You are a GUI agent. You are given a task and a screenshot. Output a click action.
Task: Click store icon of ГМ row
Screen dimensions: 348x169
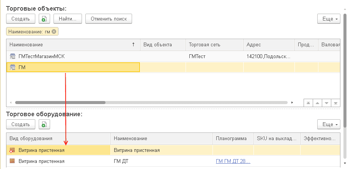pos(13,67)
